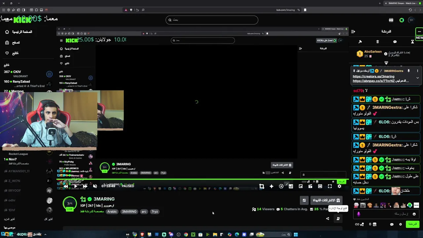Click the Kick logo in the header
Image resolution: width=423 pixels, height=238 pixels.
coord(22,20)
